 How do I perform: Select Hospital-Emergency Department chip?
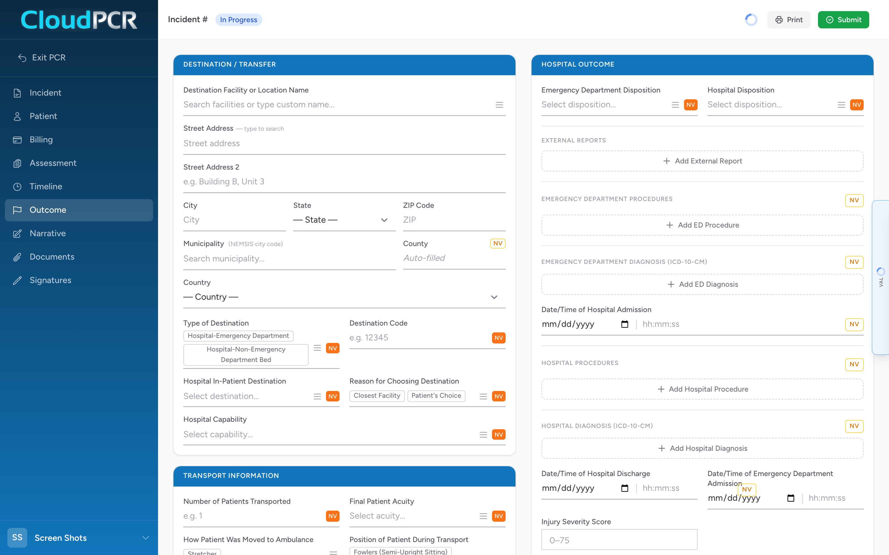click(x=238, y=336)
